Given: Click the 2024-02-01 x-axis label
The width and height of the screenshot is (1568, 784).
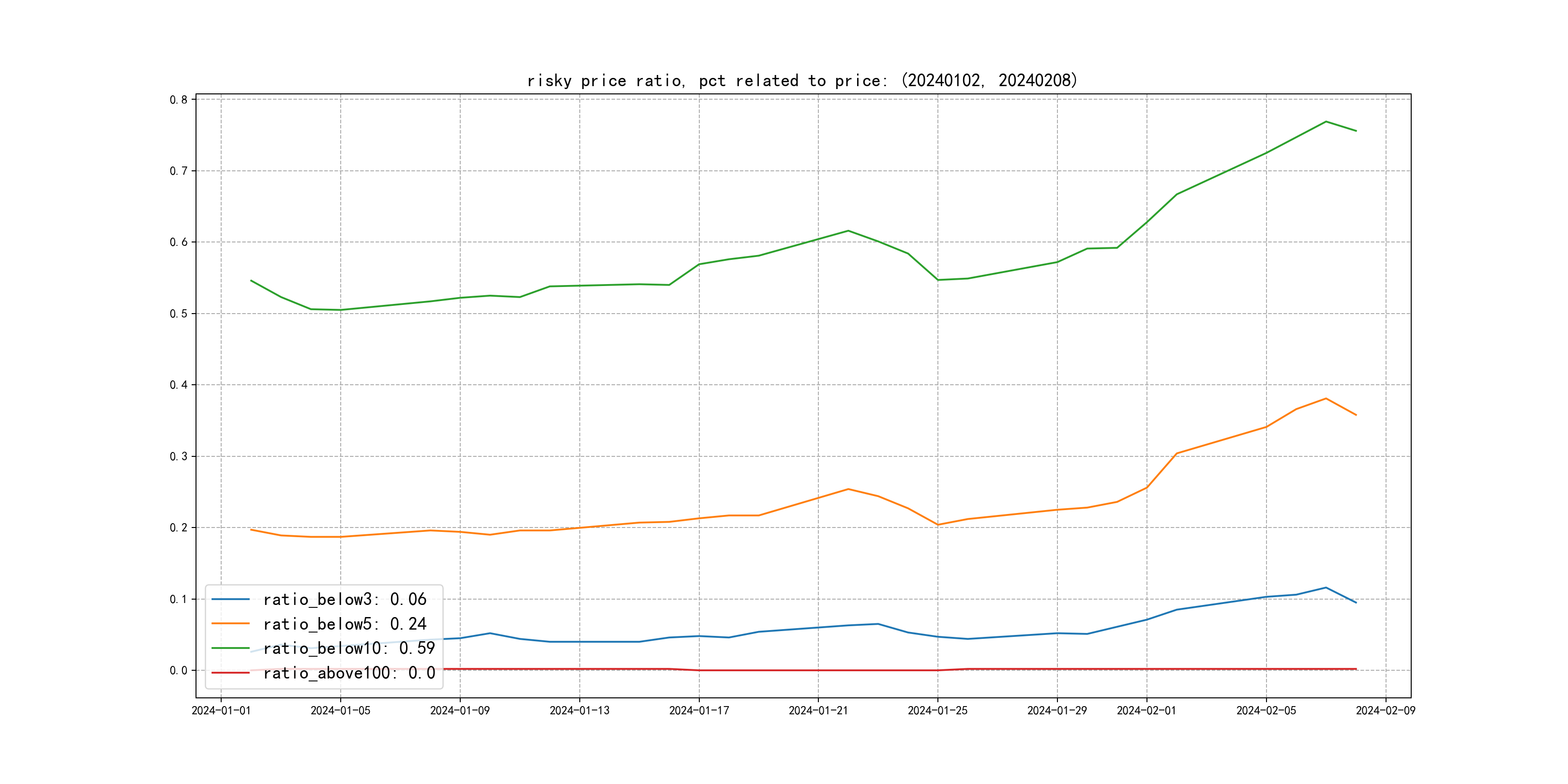Looking at the screenshot, I should (x=1146, y=711).
